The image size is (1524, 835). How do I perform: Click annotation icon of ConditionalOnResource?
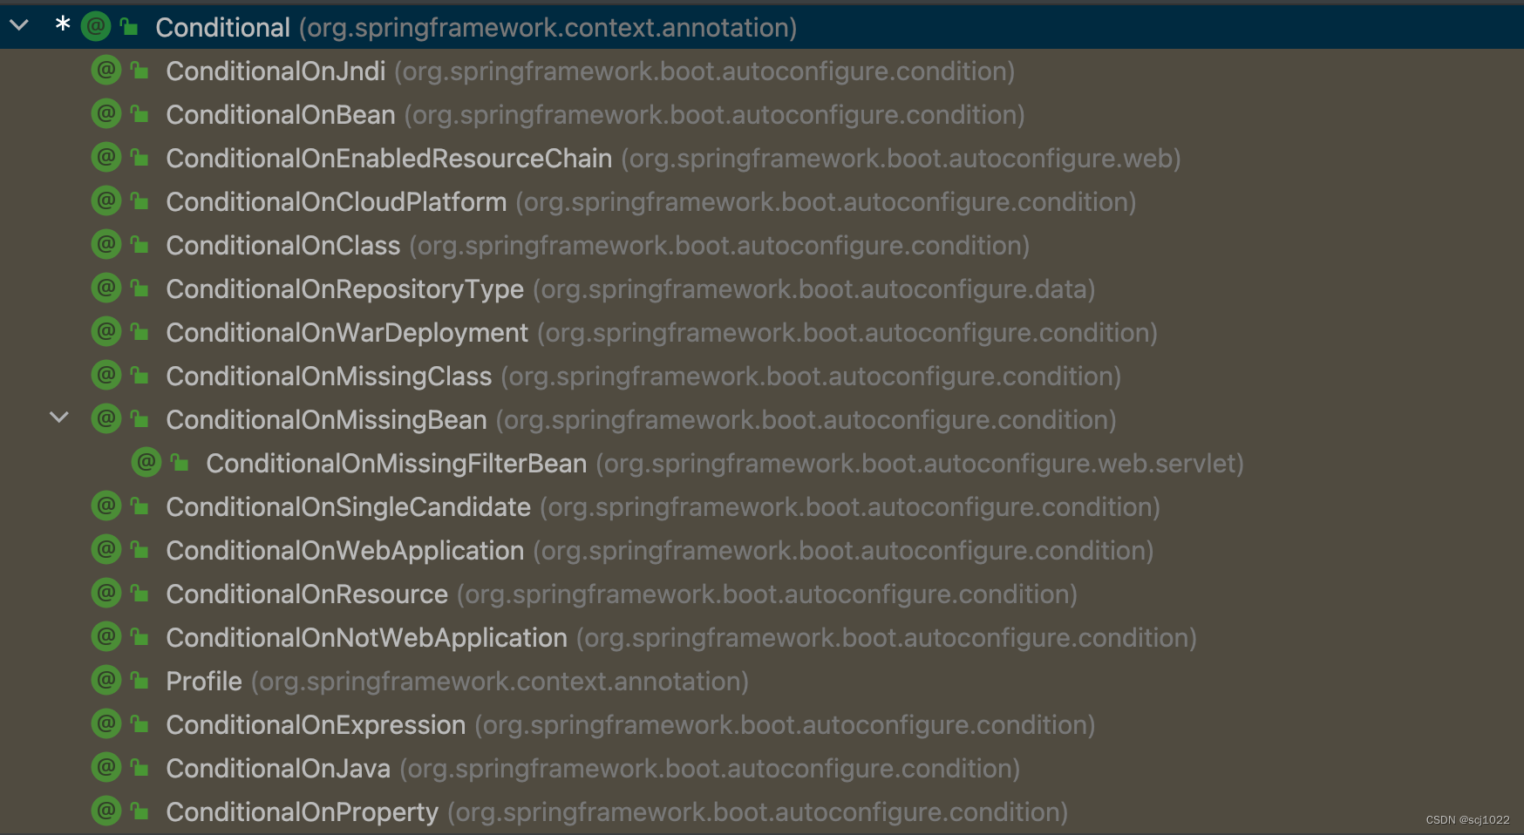click(106, 593)
